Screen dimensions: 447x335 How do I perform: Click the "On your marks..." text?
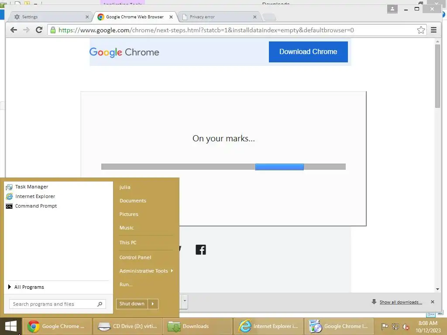[x=223, y=138]
